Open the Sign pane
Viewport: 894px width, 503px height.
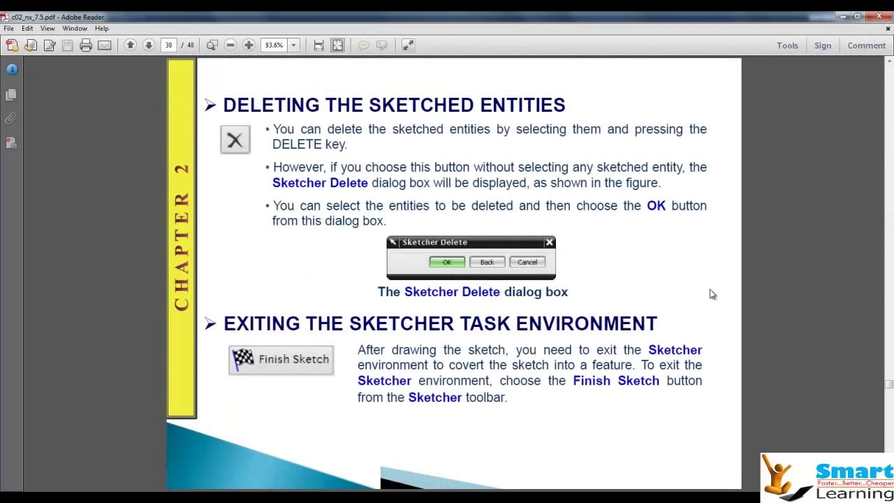(x=823, y=45)
